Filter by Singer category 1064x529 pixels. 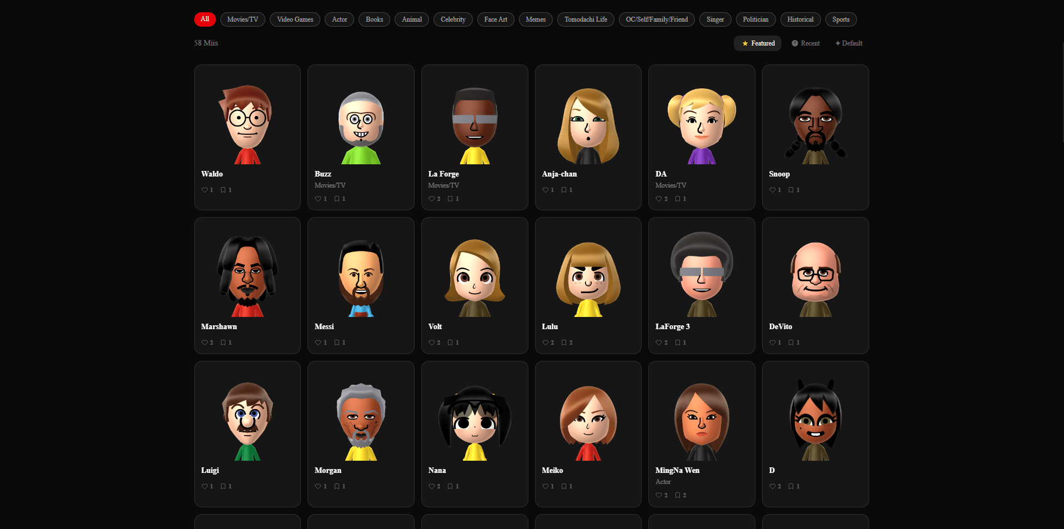[715, 19]
